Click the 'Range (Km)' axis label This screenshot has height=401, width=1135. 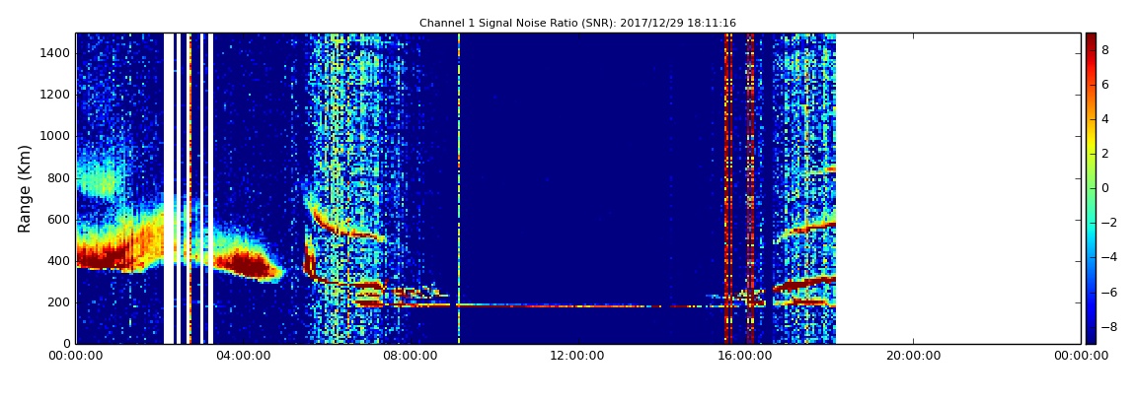coord(25,188)
